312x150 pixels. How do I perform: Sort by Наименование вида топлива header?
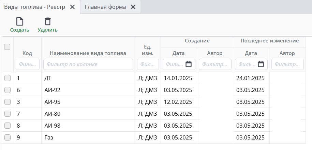click(x=88, y=53)
